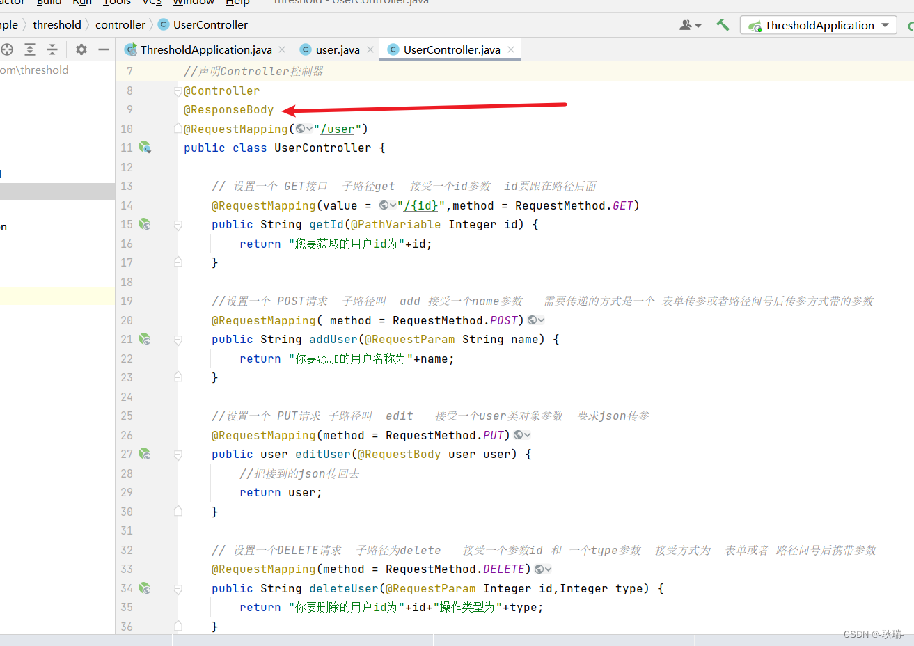The width and height of the screenshot is (914, 646).
Task: Select the UserController.java tab
Action: coord(451,49)
